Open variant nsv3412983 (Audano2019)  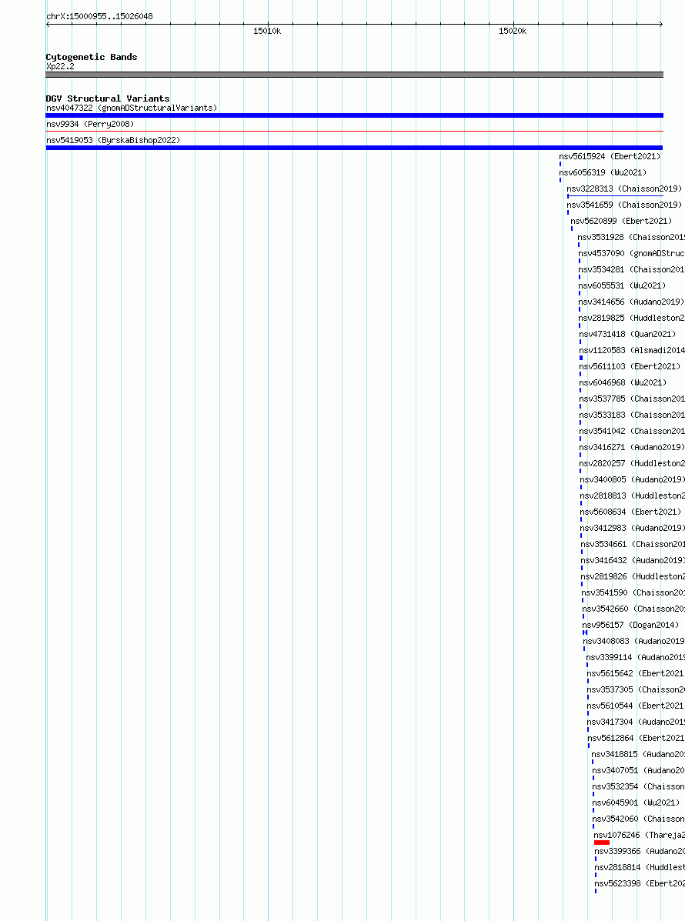point(633,528)
